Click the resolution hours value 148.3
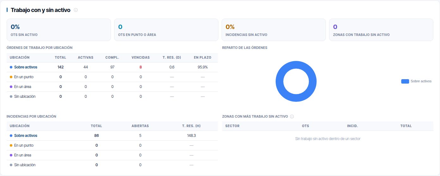Image resolution: width=440 pixels, height=176 pixels. coord(191,136)
